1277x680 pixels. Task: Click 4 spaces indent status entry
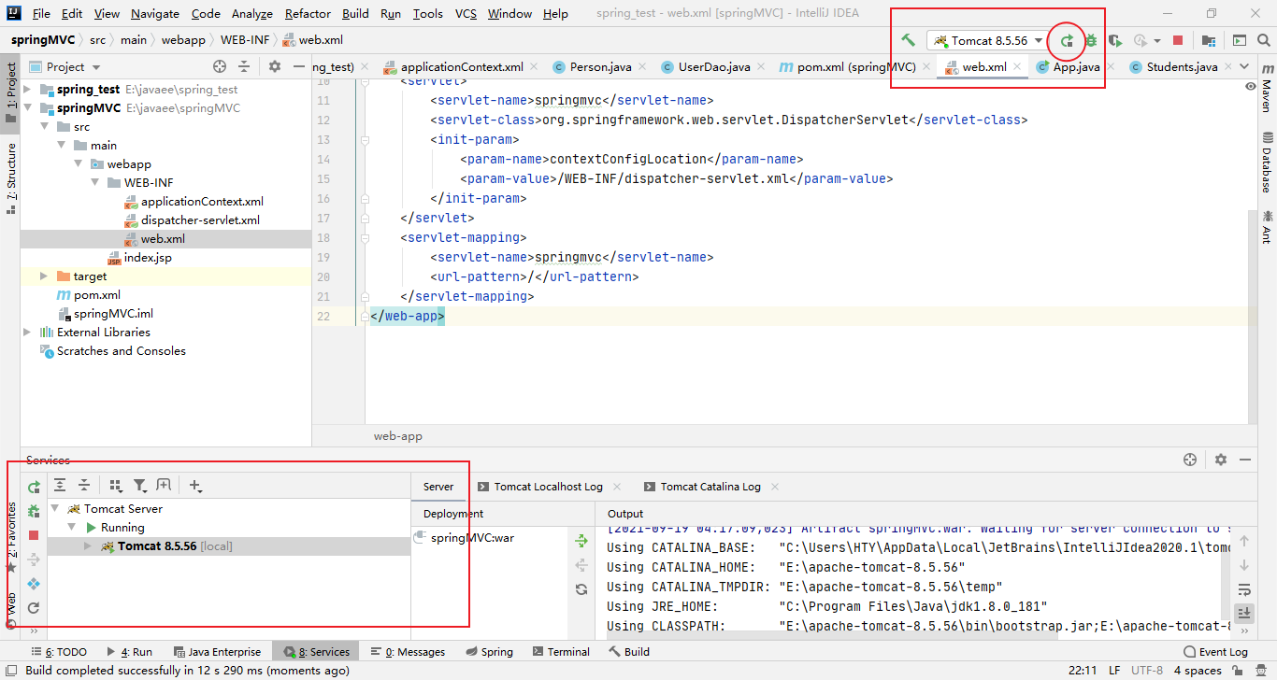(1198, 670)
